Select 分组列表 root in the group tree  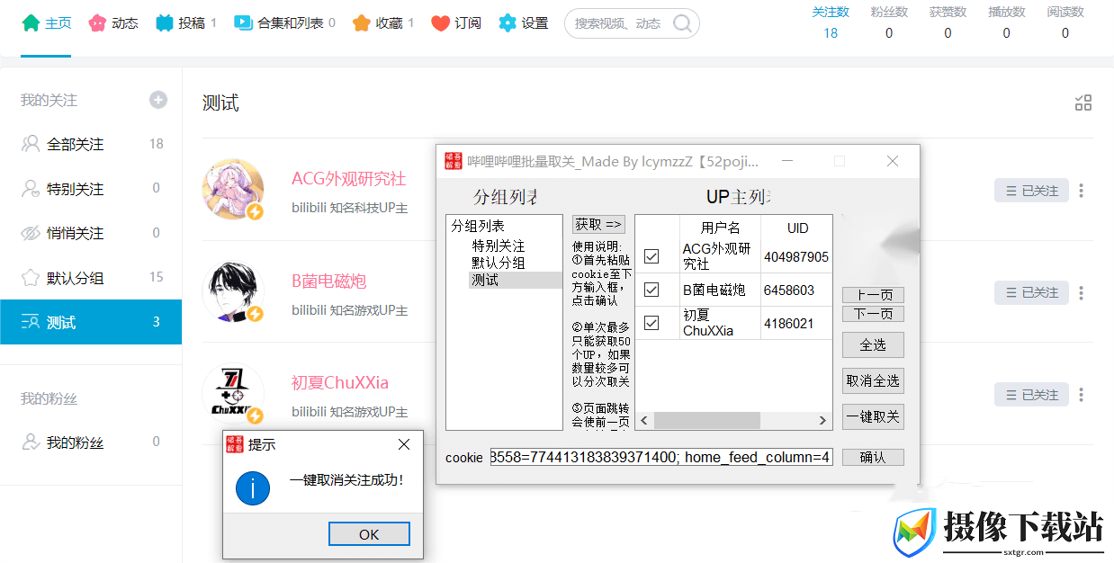(x=478, y=227)
